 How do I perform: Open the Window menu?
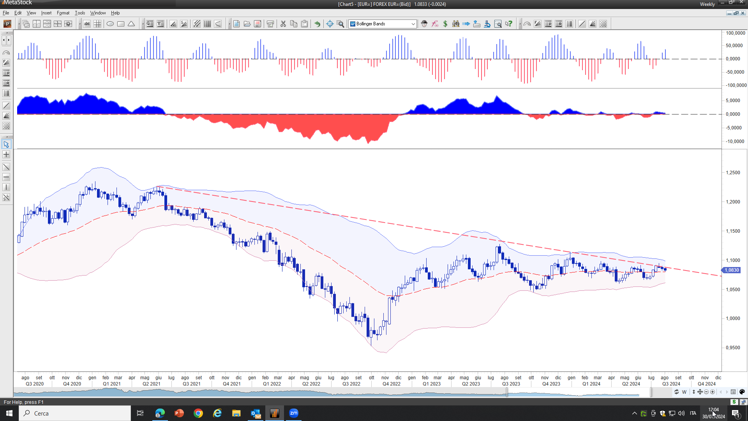(x=98, y=13)
